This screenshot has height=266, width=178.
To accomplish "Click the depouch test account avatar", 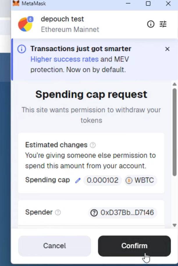I will pos(26,24).
